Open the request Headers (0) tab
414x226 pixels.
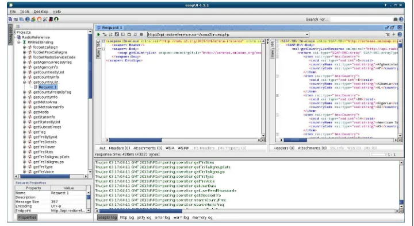pos(120,148)
